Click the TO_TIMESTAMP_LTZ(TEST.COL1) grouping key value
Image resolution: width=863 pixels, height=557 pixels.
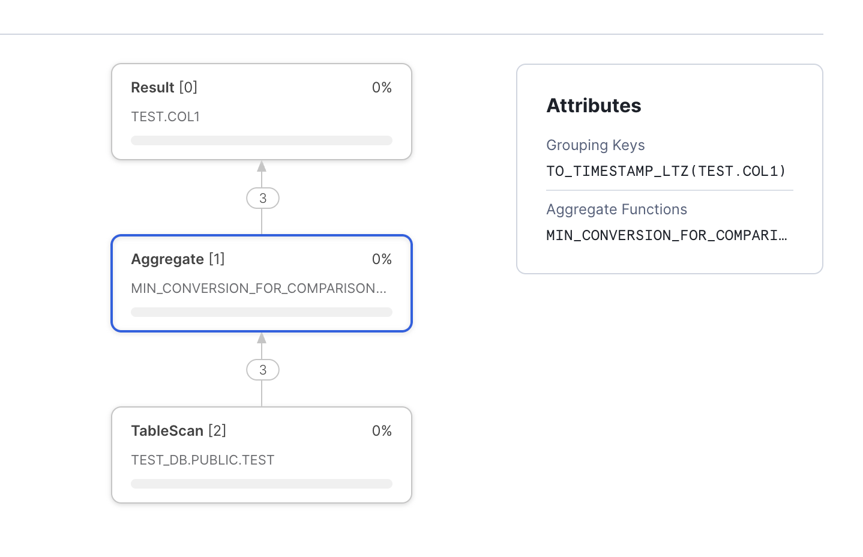coord(666,171)
